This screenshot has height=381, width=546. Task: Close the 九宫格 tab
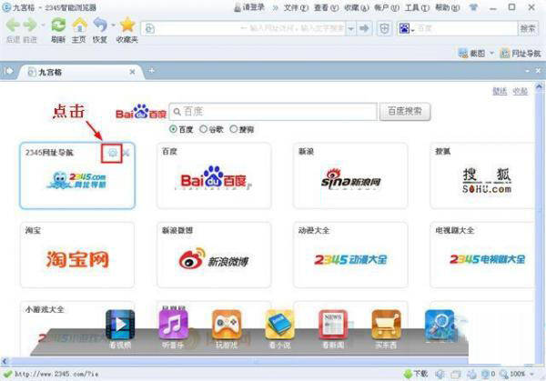(132, 72)
